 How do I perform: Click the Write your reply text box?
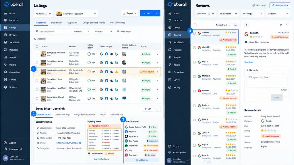tap(267, 80)
